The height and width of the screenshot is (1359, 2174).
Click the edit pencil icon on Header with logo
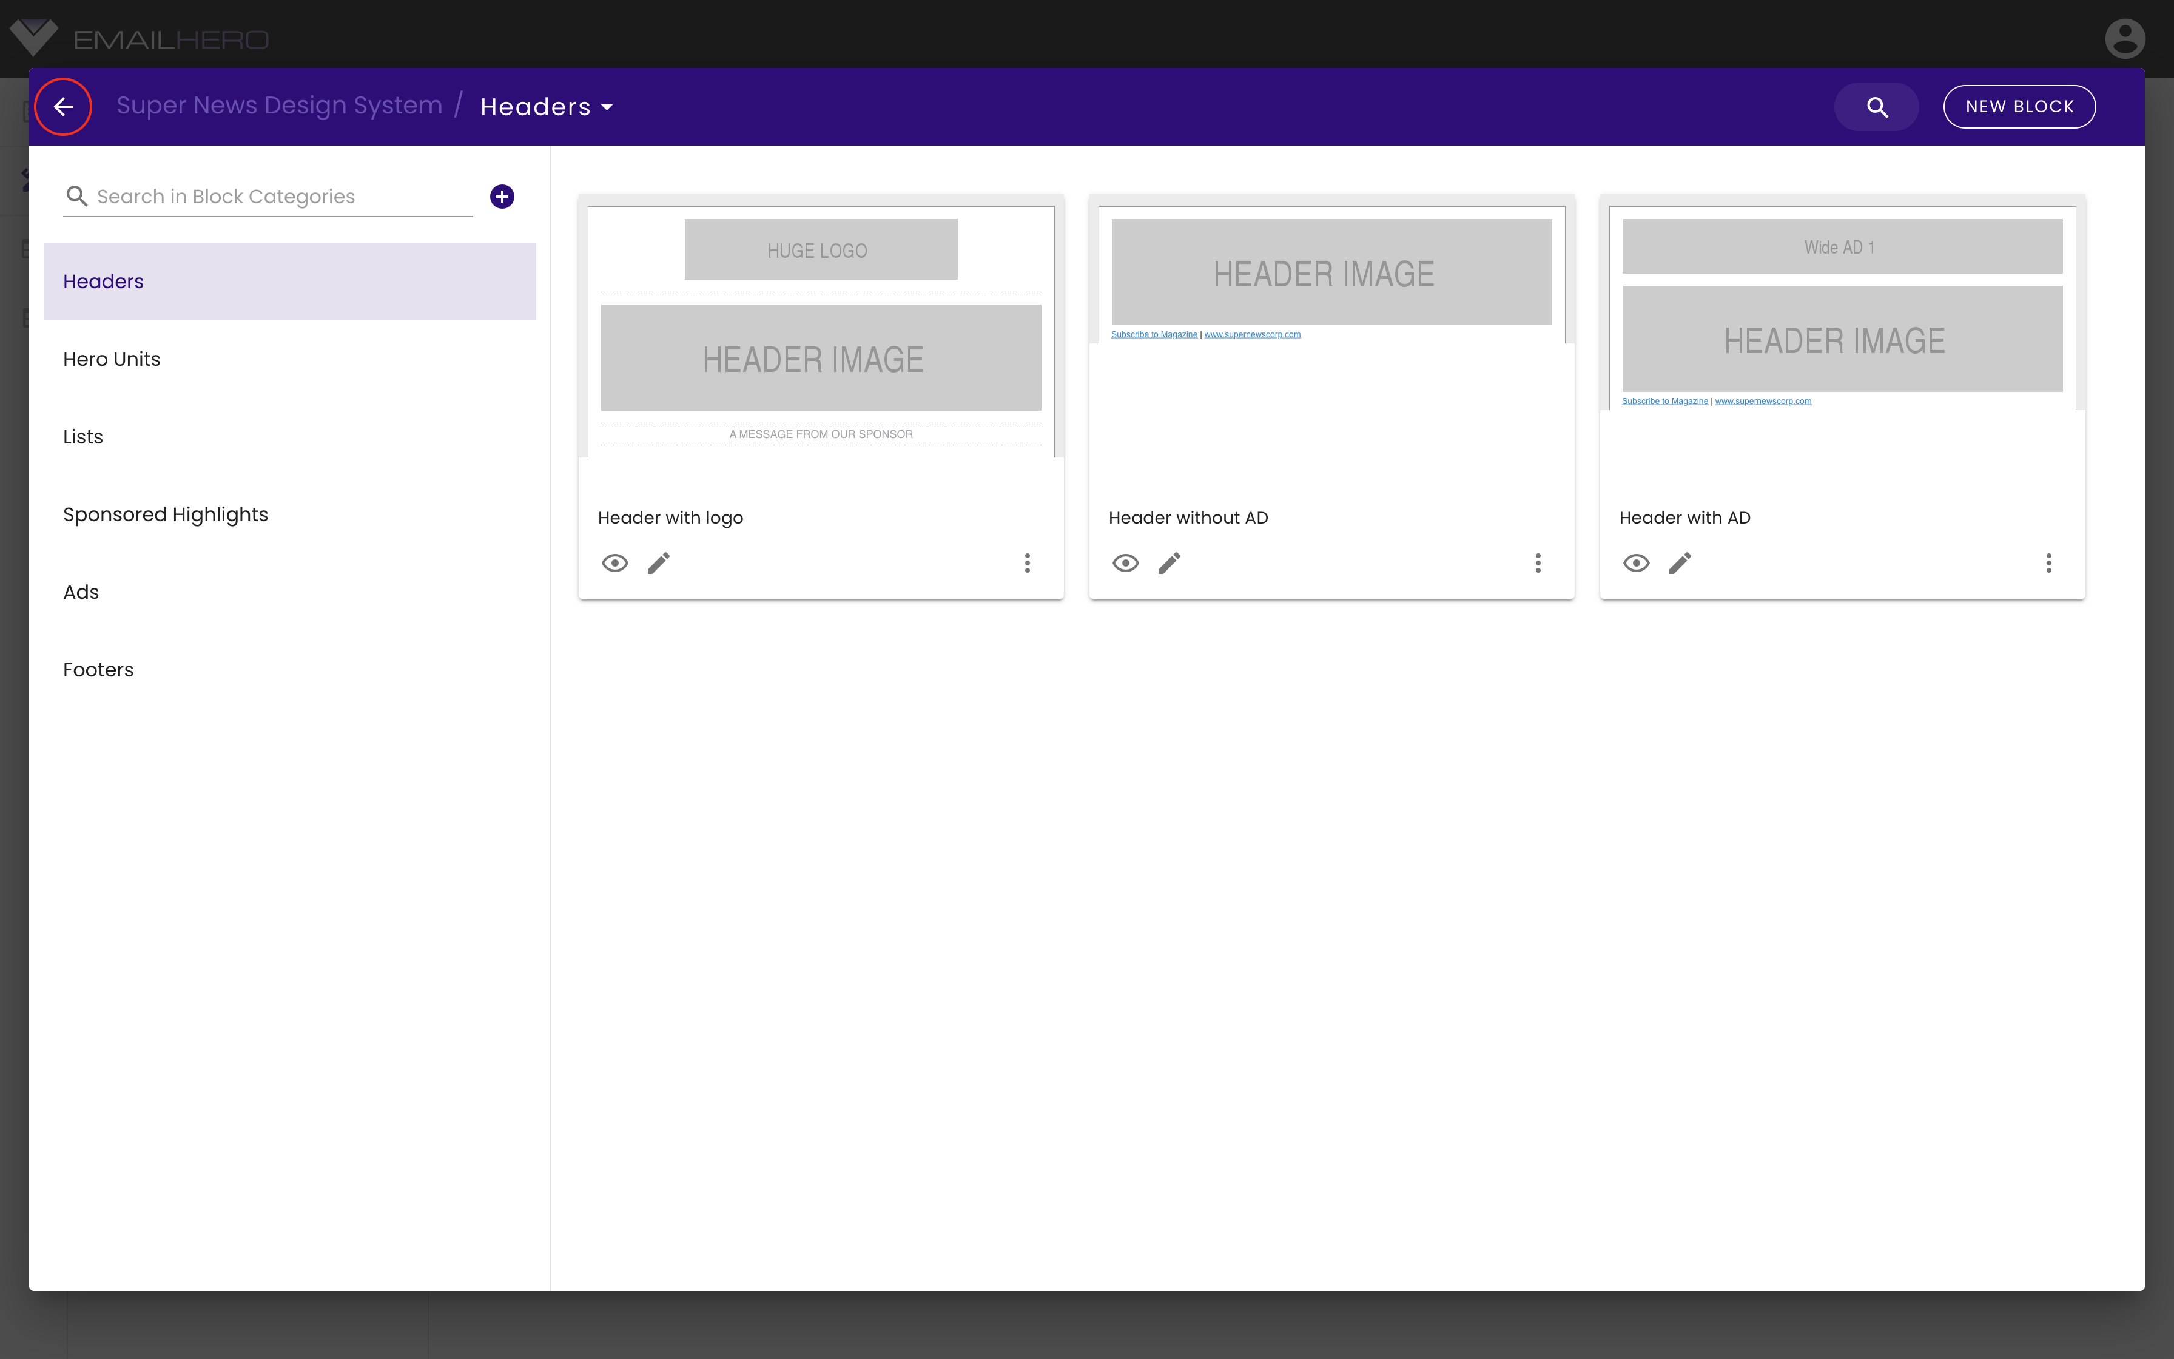(x=658, y=562)
